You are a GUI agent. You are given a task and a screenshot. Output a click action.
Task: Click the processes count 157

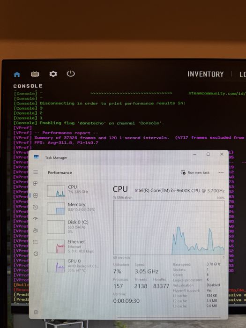pos(118,286)
